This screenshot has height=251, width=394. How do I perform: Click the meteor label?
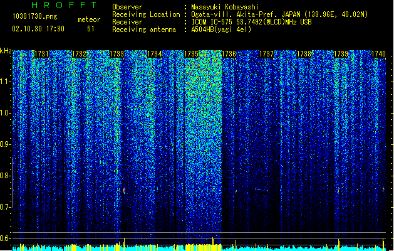(x=89, y=19)
